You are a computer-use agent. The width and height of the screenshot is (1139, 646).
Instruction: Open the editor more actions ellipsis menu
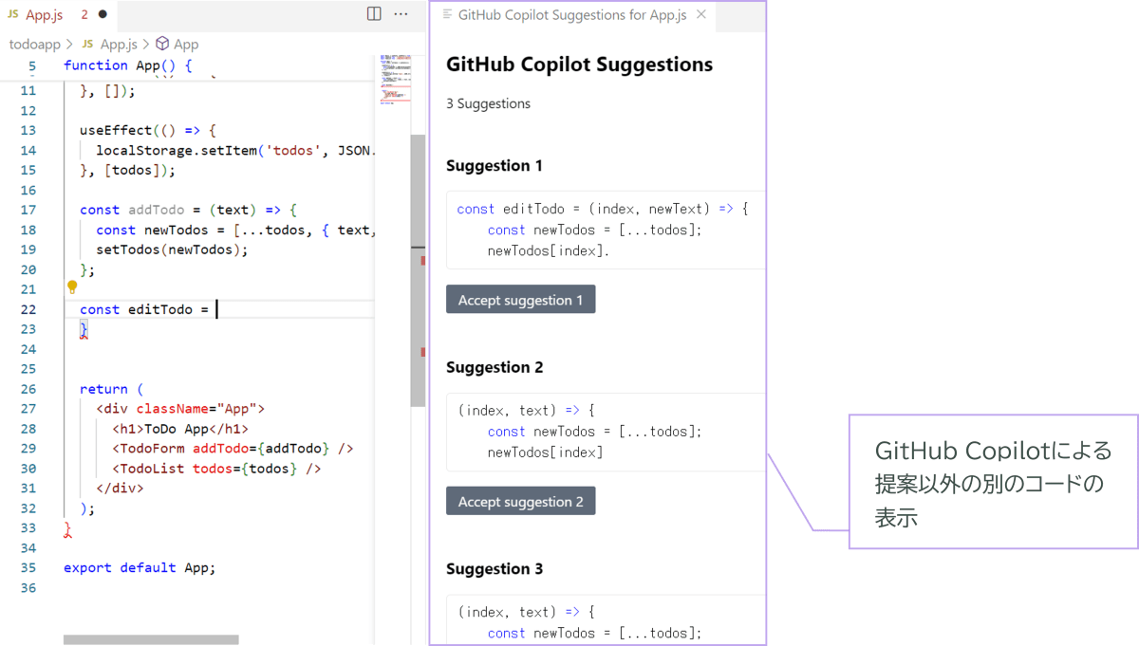pos(401,14)
